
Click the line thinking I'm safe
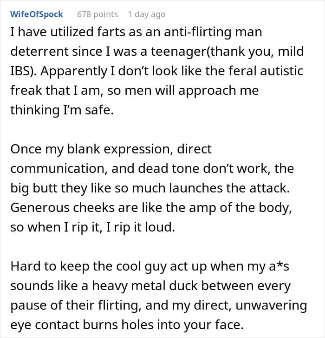61,111
